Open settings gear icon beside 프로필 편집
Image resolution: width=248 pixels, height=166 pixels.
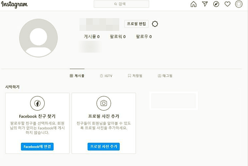(x=155, y=24)
